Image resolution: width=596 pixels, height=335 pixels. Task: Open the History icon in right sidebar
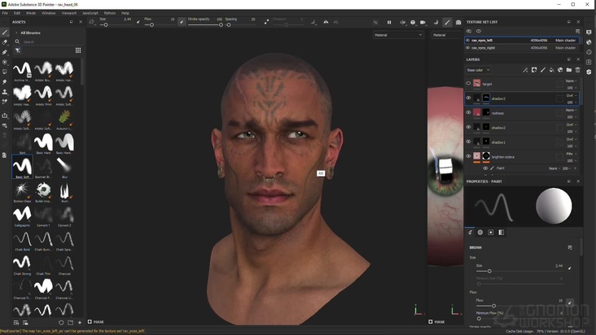pos(589,52)
